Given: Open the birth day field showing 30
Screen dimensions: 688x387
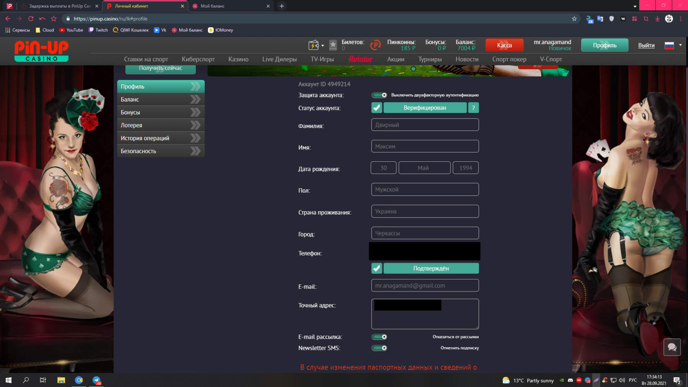Looking at the screenshot, I should point(383,168).
